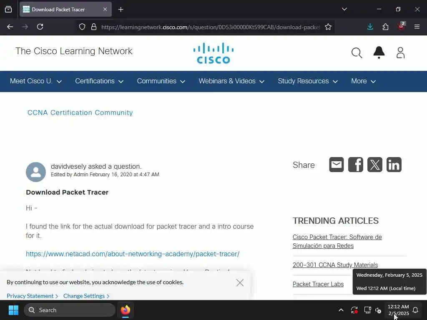Click The Cisco Learning Network title
The width and height of the screenshot is (427, 320).
74,51
